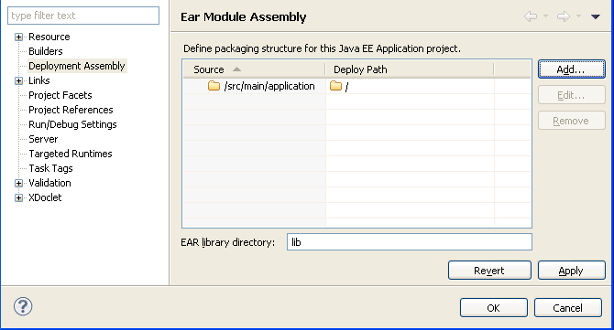The width and height of the screenshot is (614, 330).
Task: Select Validation in the property tree
Action: 49,183
